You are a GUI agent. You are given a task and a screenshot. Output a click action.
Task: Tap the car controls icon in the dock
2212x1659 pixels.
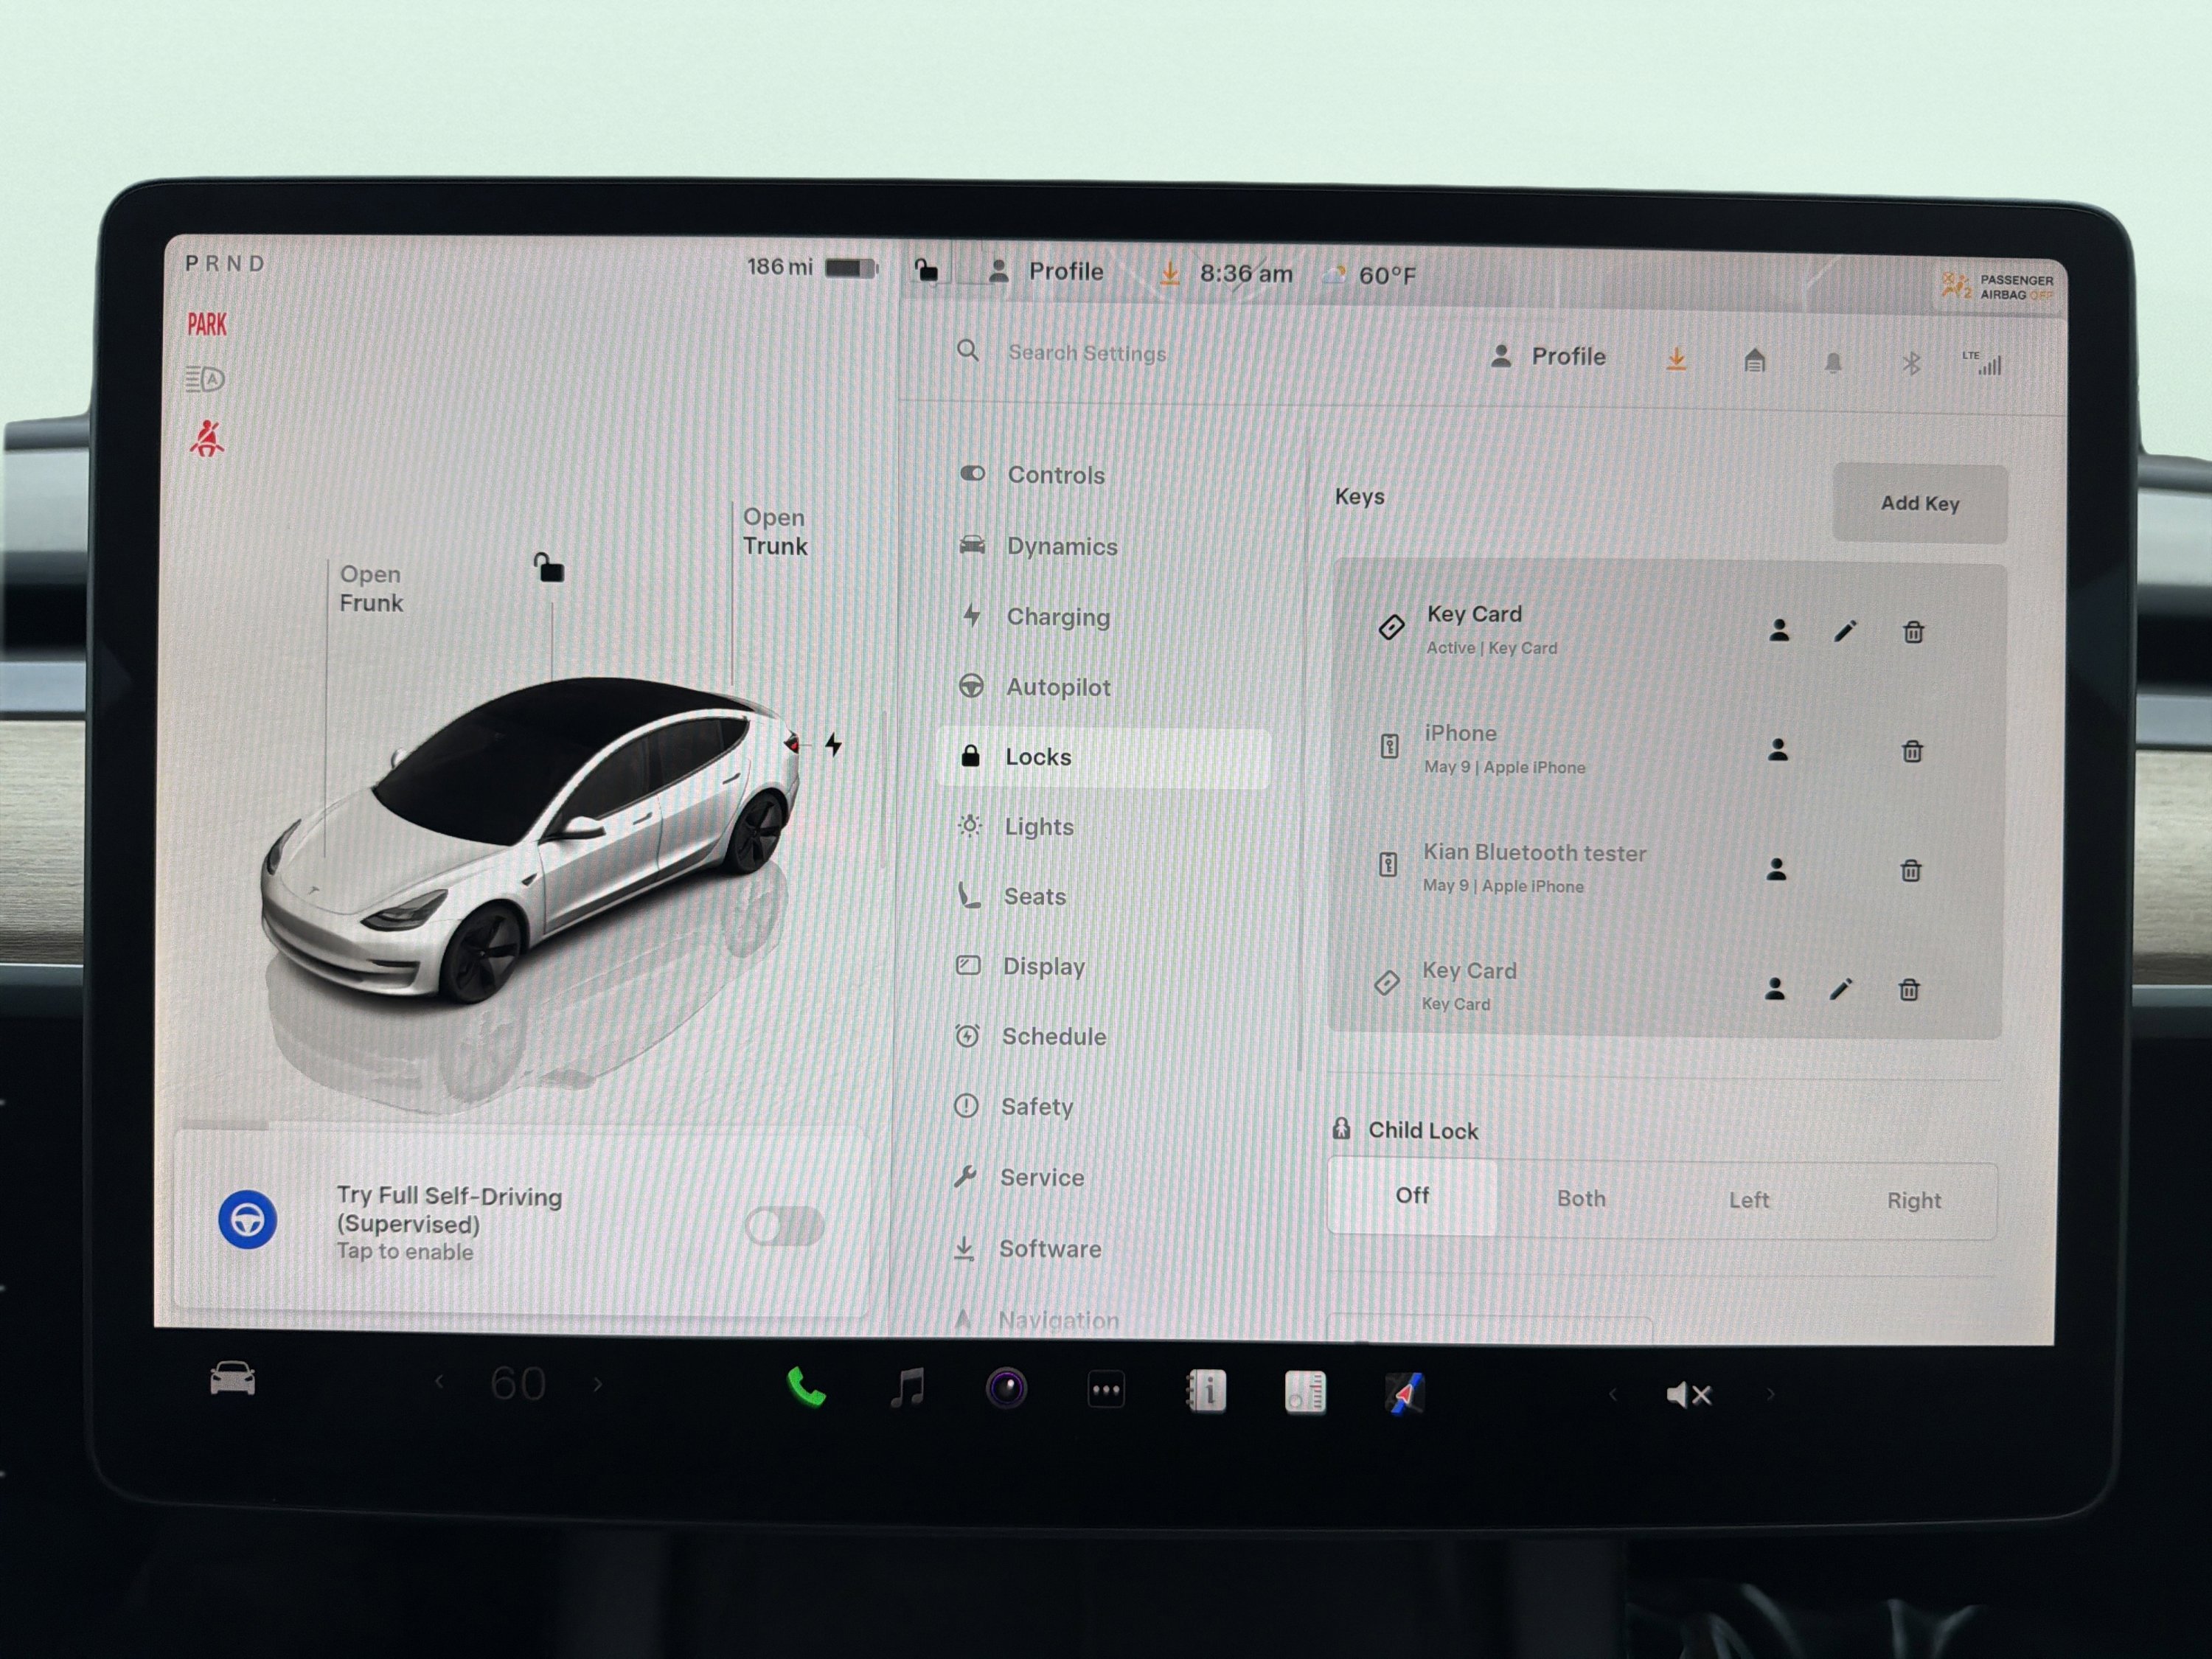[x=232, y=1379]
